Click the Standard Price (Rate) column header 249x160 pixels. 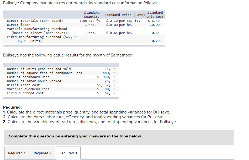click(x=125, y=15)
